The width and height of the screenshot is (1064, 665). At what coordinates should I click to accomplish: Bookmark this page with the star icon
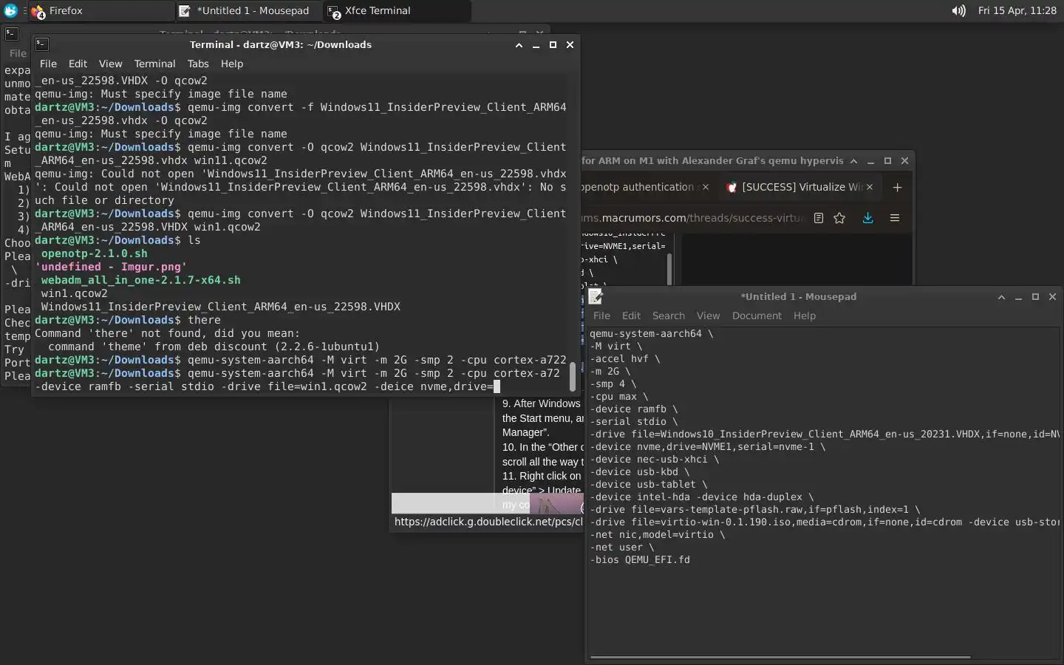[839, 218]
